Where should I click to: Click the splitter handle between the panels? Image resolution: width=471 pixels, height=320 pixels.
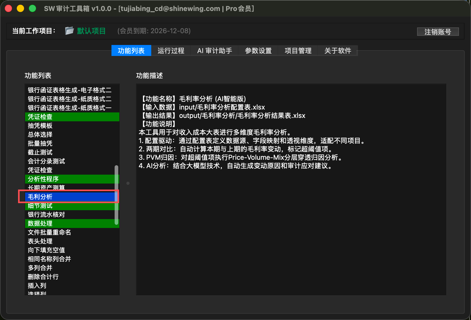128,183
